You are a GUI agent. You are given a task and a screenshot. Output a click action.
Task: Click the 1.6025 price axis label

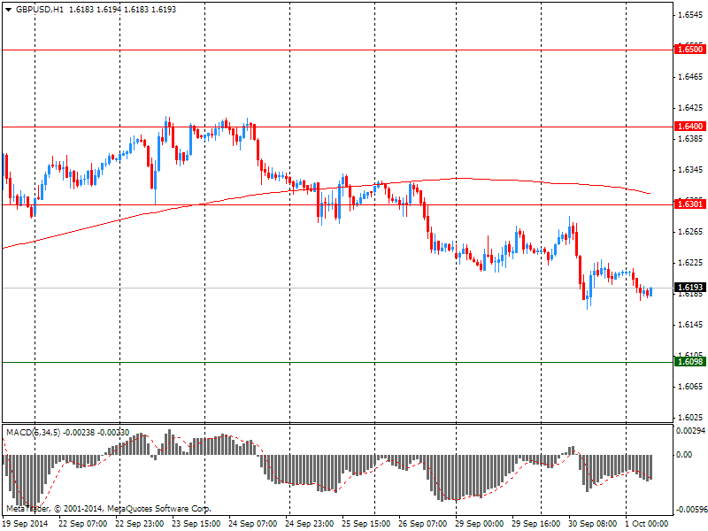tap(690, 418)
